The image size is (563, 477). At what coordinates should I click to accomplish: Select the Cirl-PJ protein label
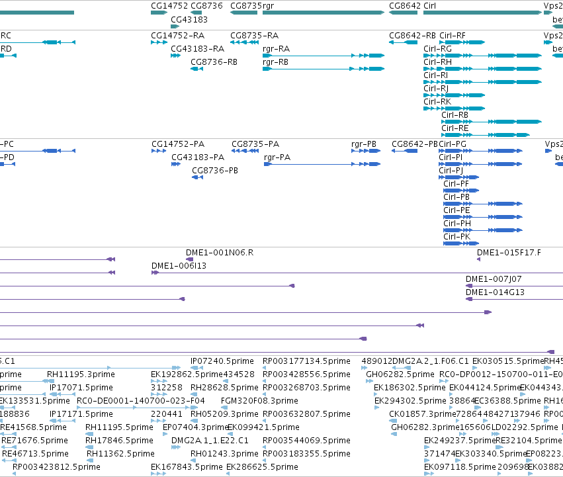pyautogui.click(x=451, y=171)
